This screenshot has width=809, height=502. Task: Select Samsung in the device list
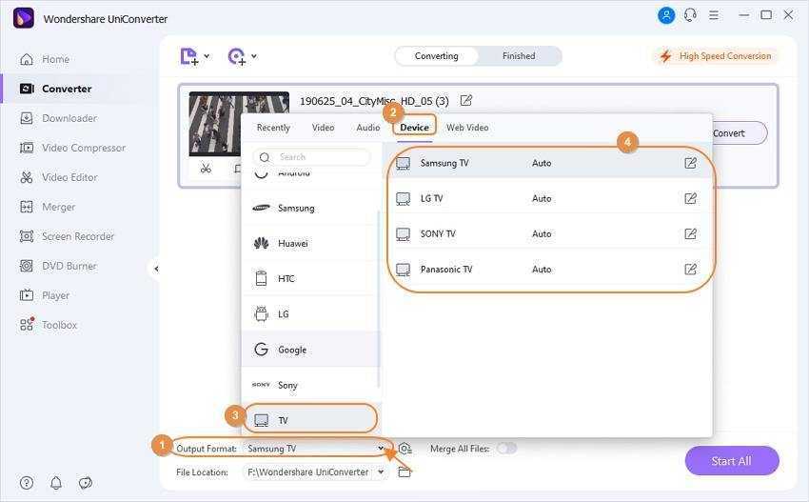coord(310,208)
